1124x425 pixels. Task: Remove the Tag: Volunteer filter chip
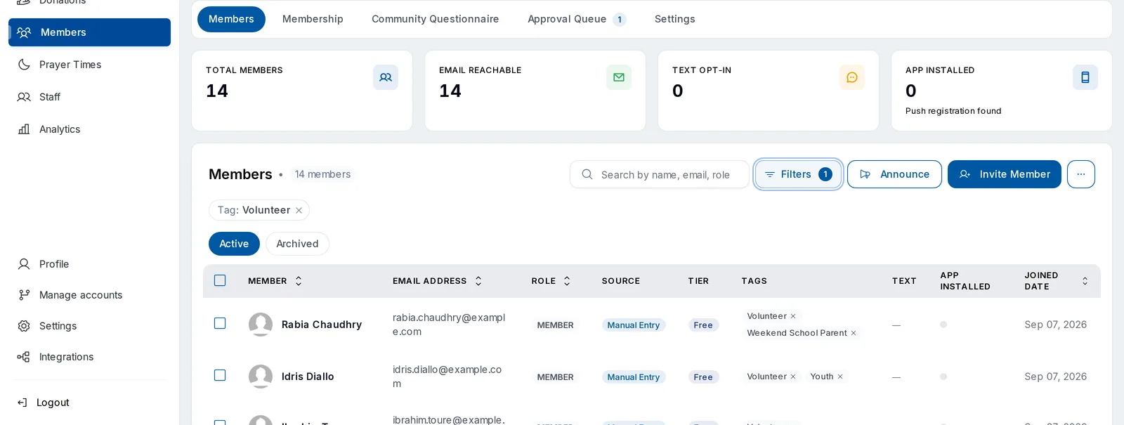[x=299, y=210]
